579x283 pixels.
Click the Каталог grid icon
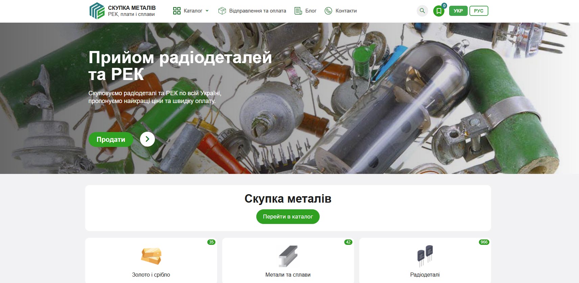(177, 11)
